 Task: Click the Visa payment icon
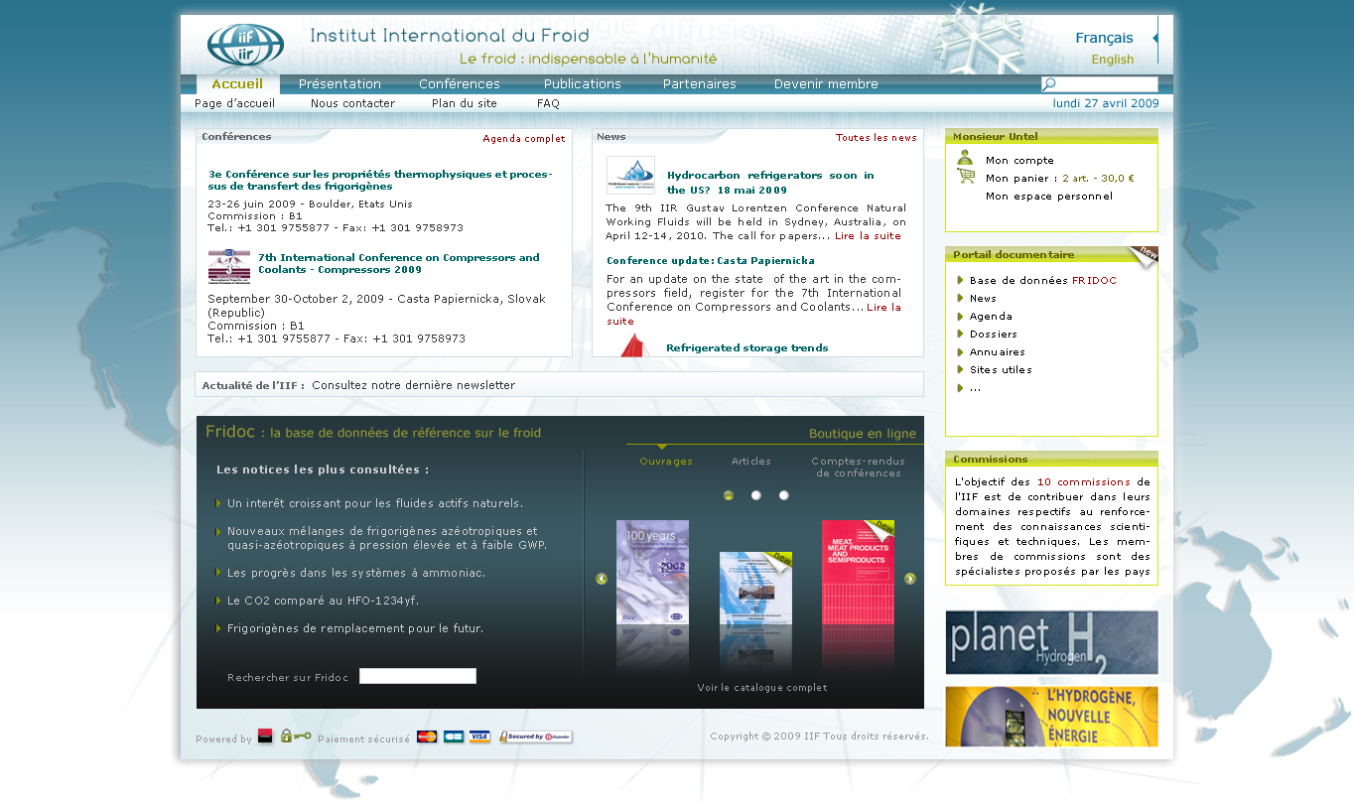pyautogui.click(x=479, y=737)
